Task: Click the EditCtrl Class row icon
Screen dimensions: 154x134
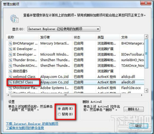Action: click(10, 82)
